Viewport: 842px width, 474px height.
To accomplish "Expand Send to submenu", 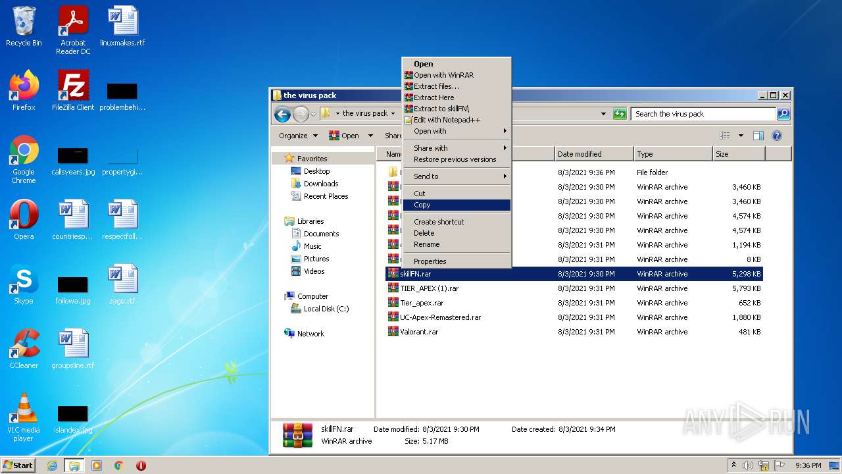I will (457, 176).
